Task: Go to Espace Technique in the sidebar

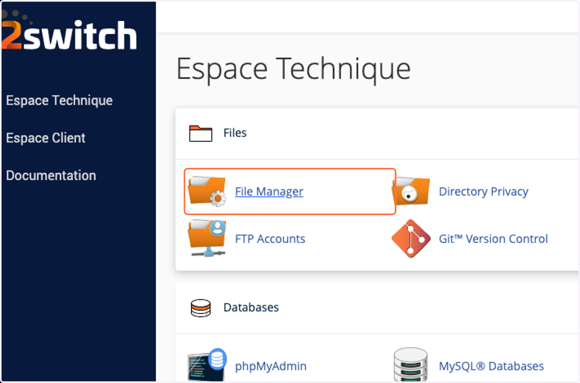Action: click(x=59, y=101)
